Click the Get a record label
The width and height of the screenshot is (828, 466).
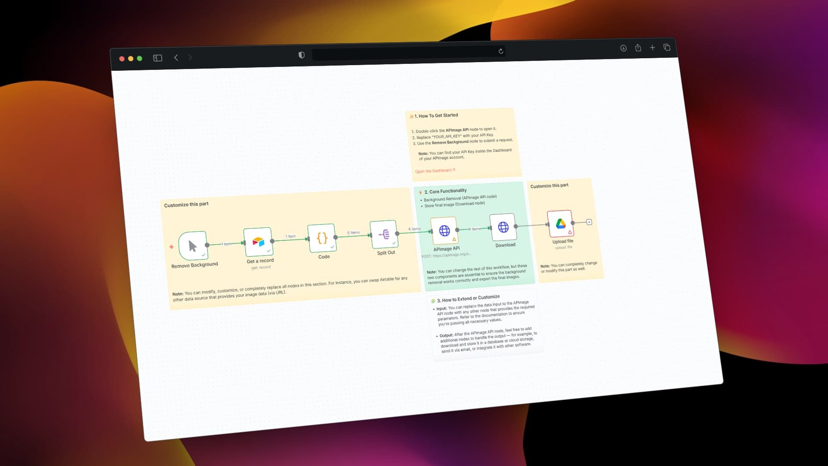click(x=260, y=261)
